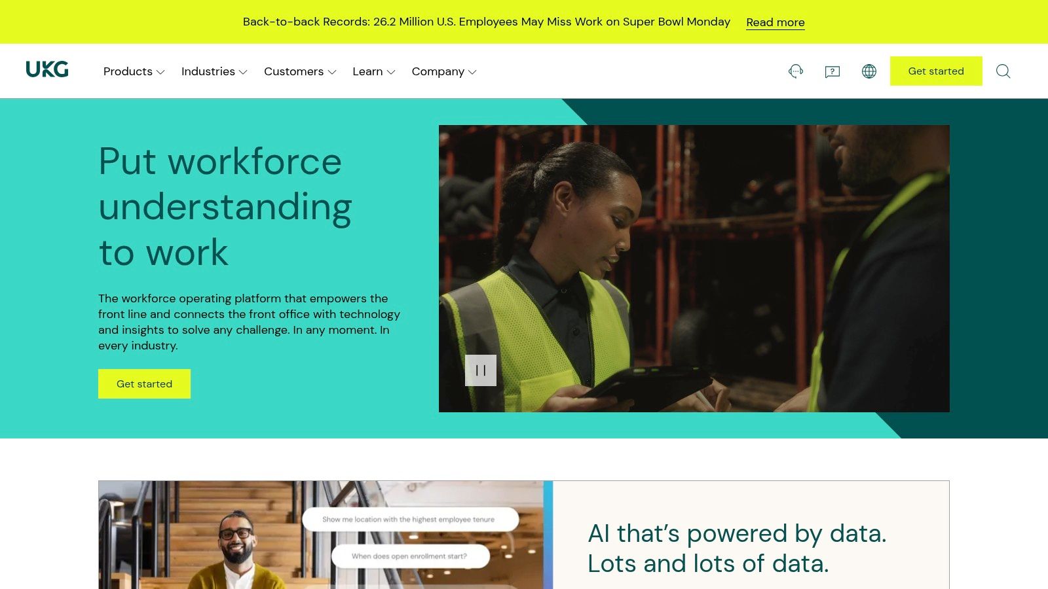1048x589 pixels.
Task: Click the question mark chat icon
Action: (x=833, y=71)
